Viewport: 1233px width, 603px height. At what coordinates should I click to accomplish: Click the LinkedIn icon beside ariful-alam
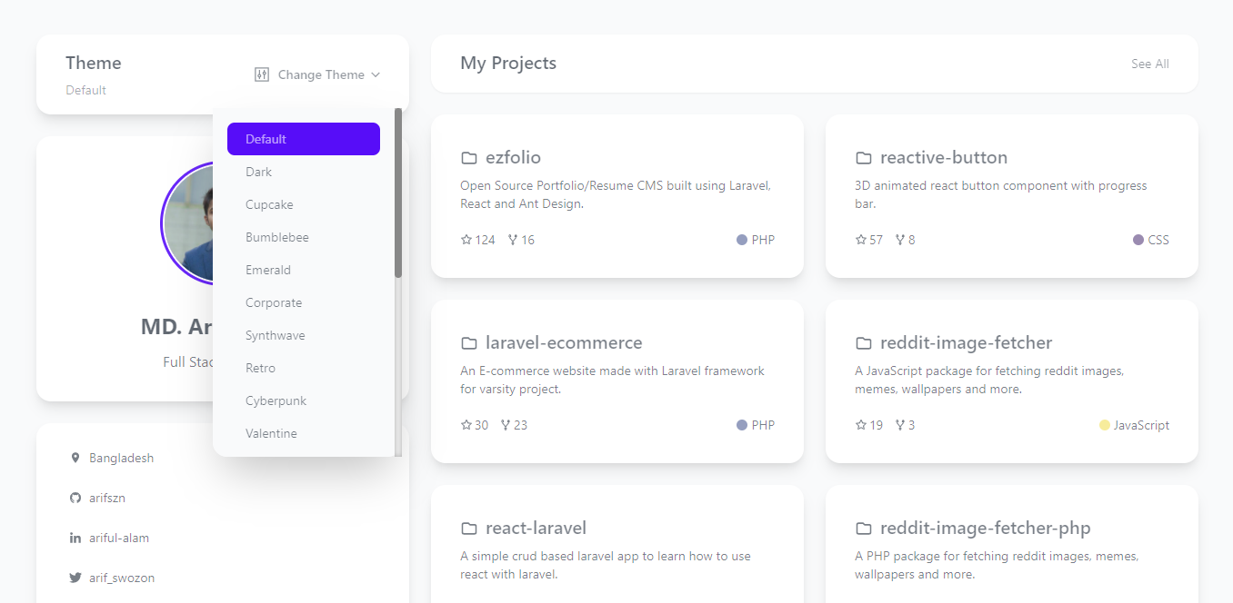(x=75, y=538)
